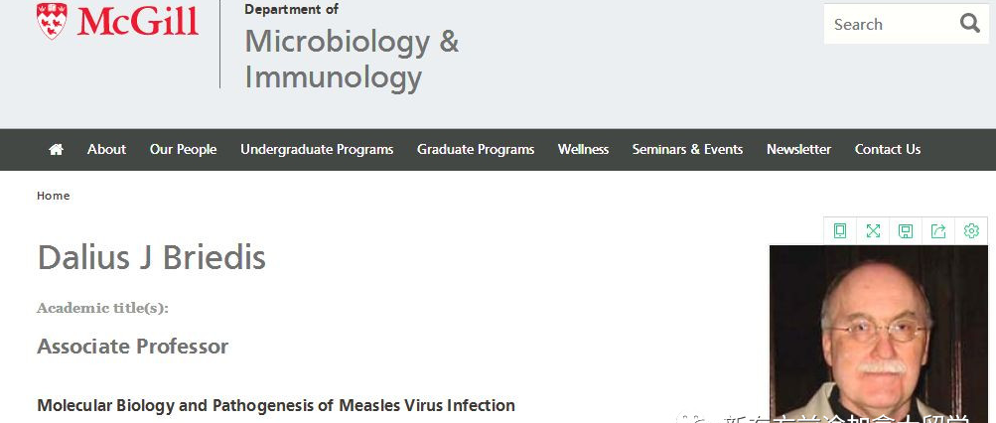Share the image using the share icon
The height and width of the screenshot is (423, 996).
(x=938, y=231)
